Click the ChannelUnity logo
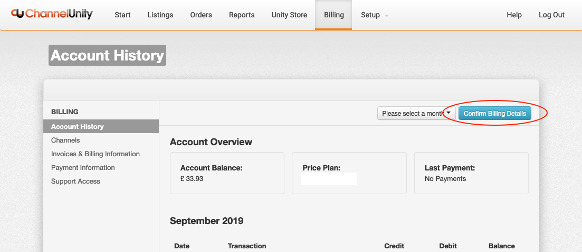The height and width of the screenshot is (252, 582). [x=52, y=14]
